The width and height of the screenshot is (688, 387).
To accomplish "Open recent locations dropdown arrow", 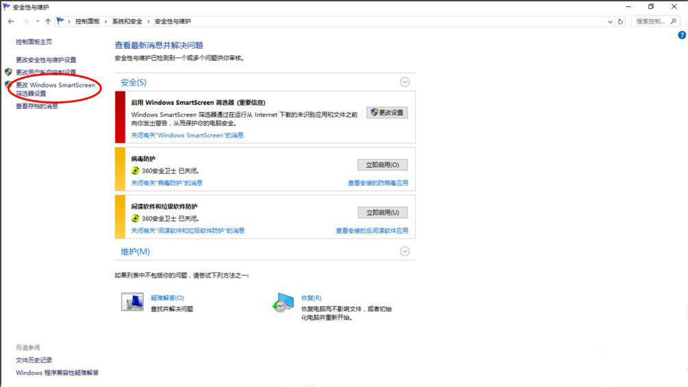I will click(37, 21).
